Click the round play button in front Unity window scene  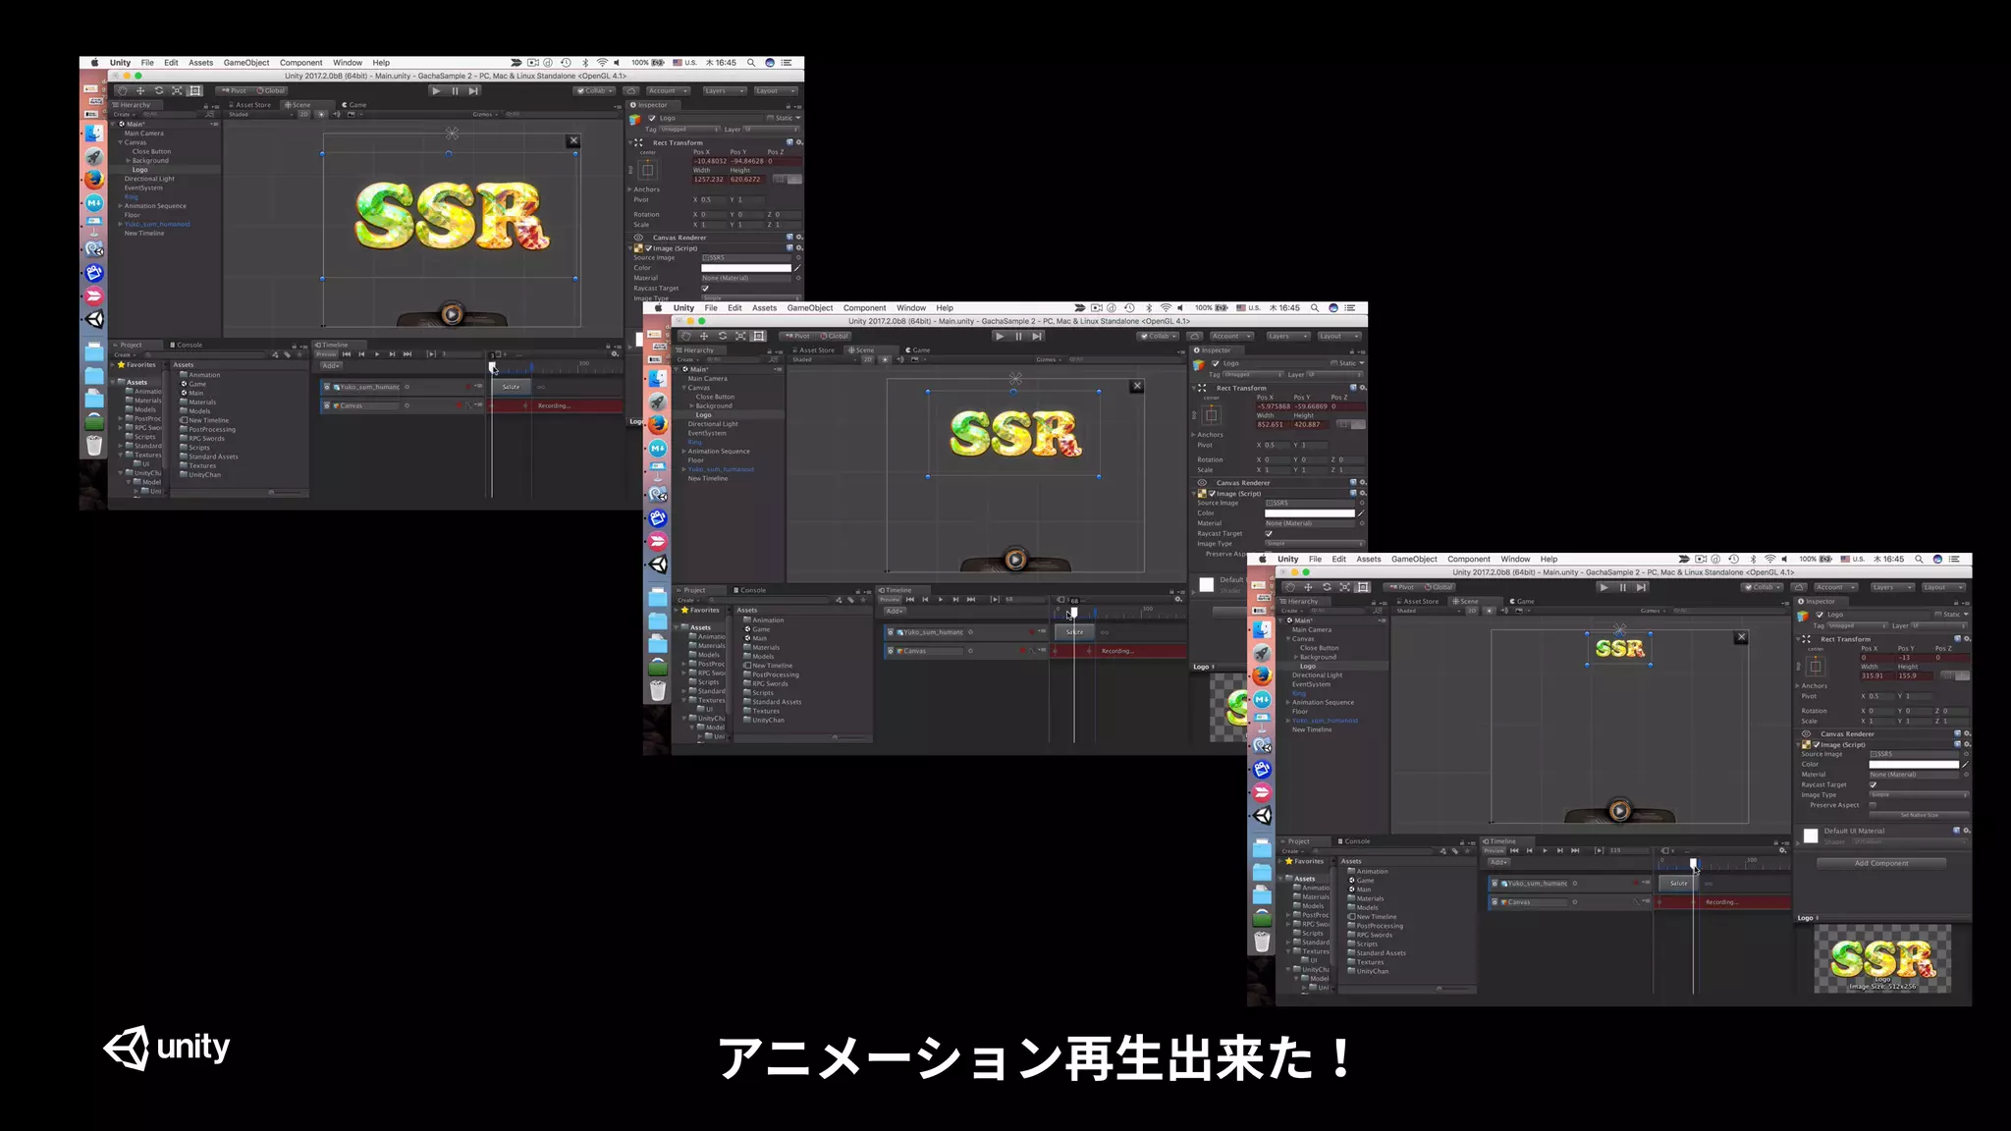tap(1619, 810)
